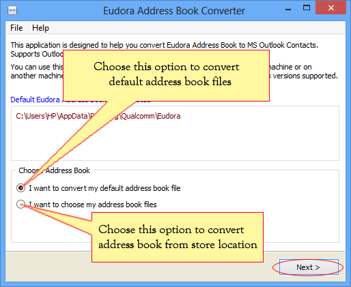Select the C:\Users\HP\AppData Eudora path entry
351x287 pixels.
(98, 116)
